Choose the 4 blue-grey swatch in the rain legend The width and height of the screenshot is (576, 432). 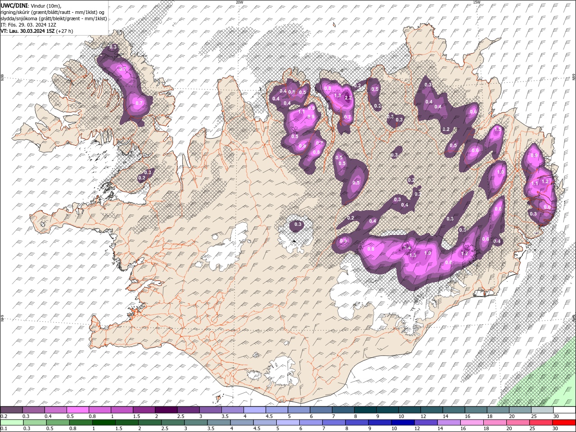(x=242, y=423)
